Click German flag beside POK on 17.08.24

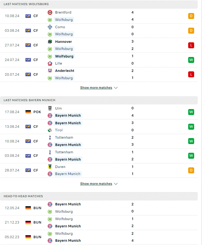[x=28, y=112]
